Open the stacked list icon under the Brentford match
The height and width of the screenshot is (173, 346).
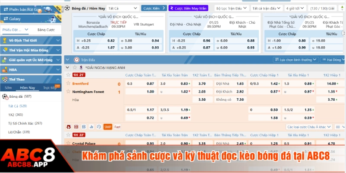tap(83, 127)
